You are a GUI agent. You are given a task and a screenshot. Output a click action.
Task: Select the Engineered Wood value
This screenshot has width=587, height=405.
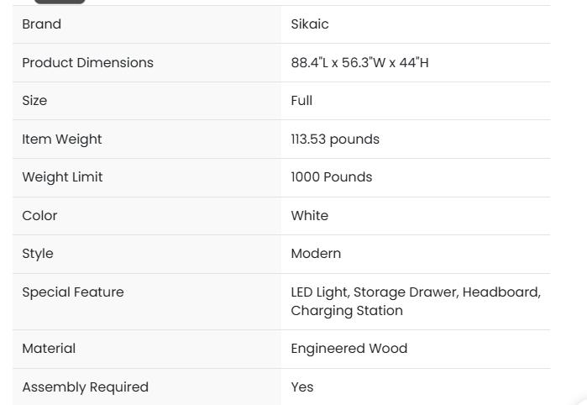click(x=349, y=349)
